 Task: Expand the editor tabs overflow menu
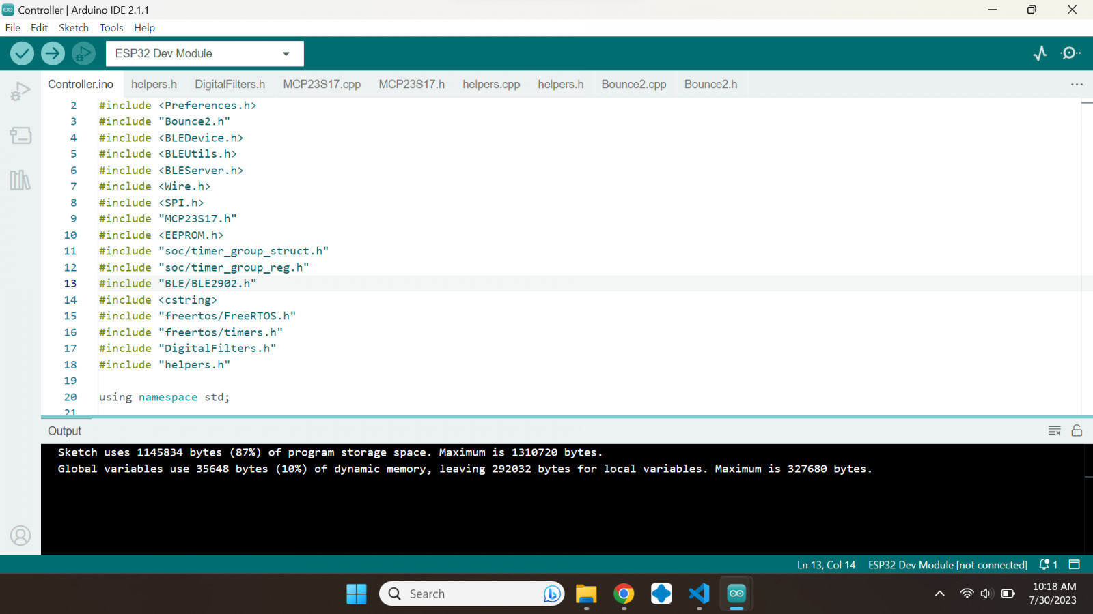pos(1077,84)
